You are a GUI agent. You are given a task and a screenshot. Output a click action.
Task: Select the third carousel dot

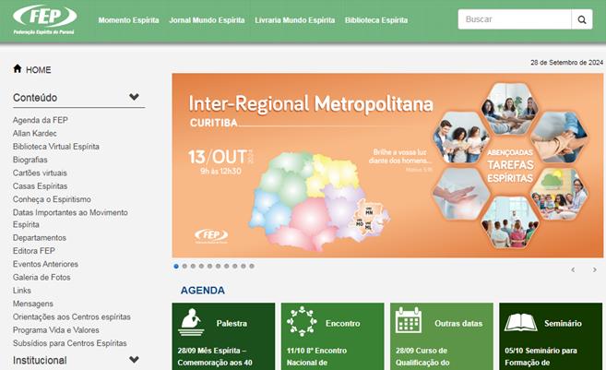(x=193, y=266)
